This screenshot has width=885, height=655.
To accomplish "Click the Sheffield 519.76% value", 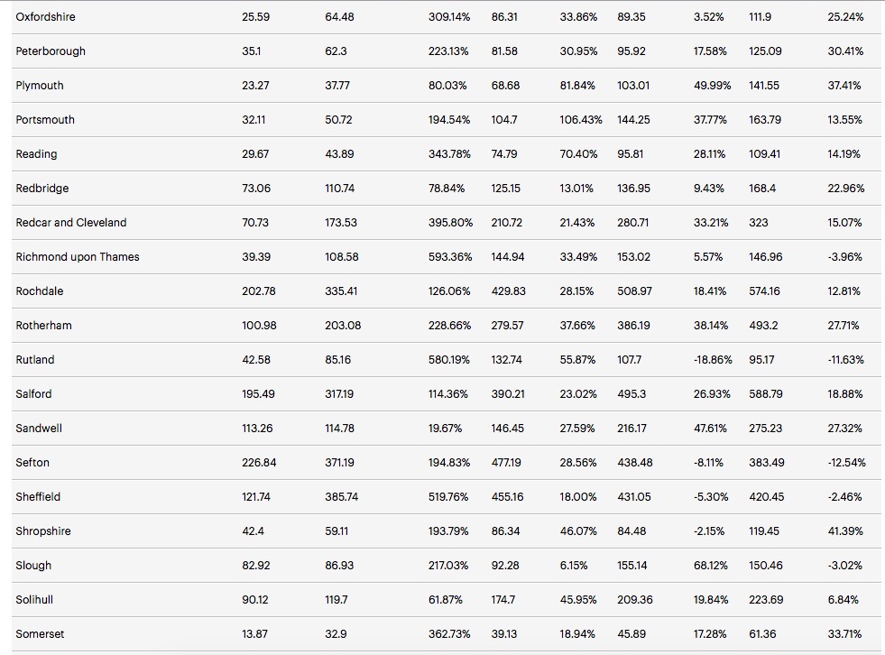I will pyautogui.click(x=449, y=497).
